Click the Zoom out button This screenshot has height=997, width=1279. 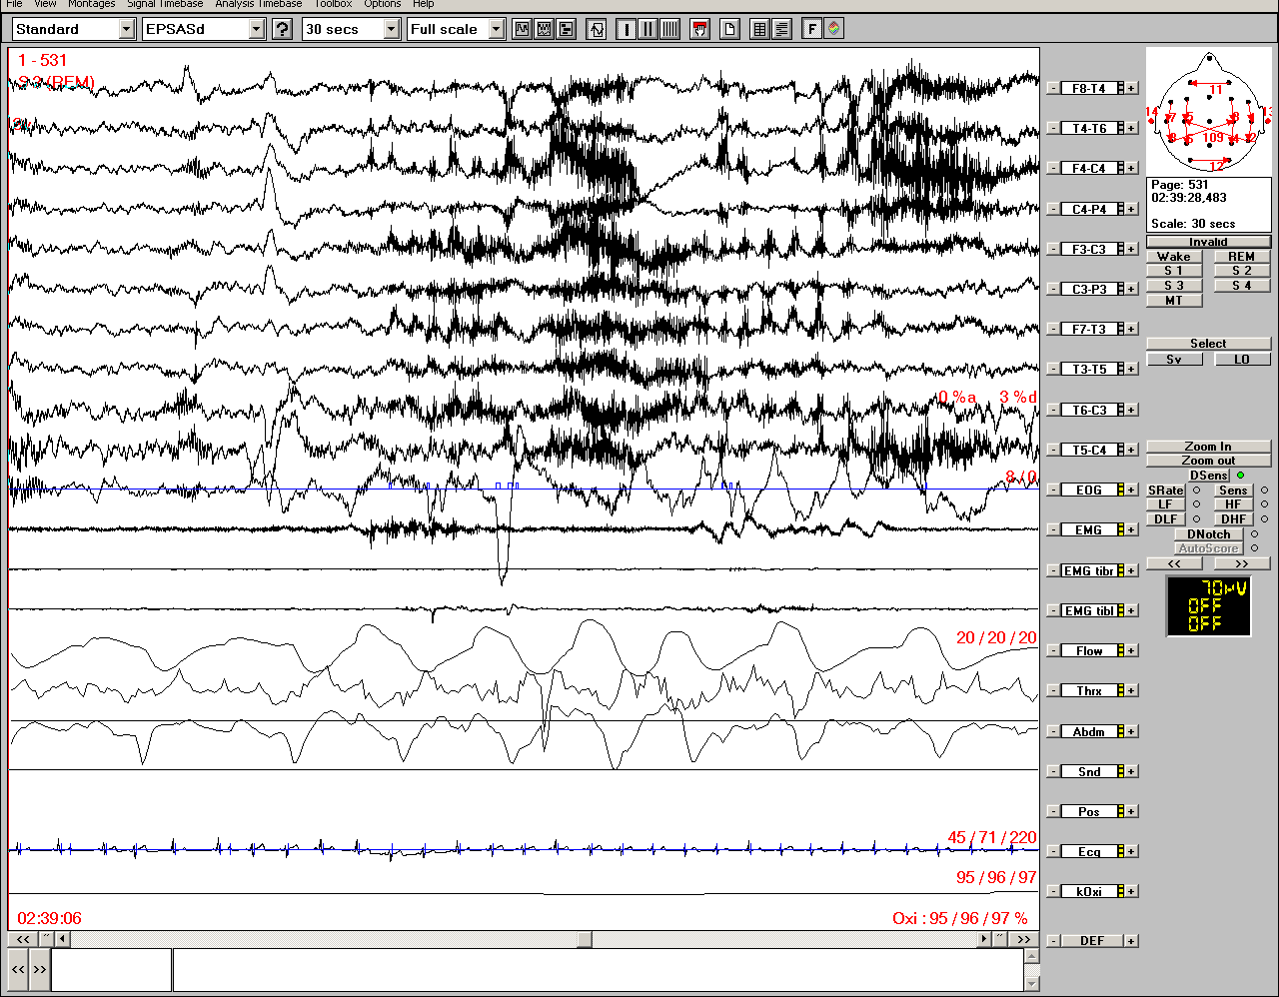point(1208,461)
